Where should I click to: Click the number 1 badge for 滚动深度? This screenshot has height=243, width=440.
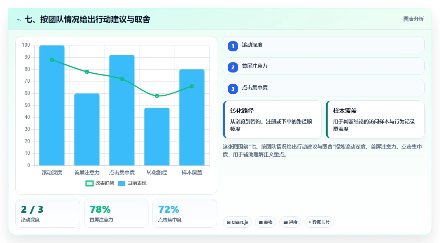[x=233, y=46]
